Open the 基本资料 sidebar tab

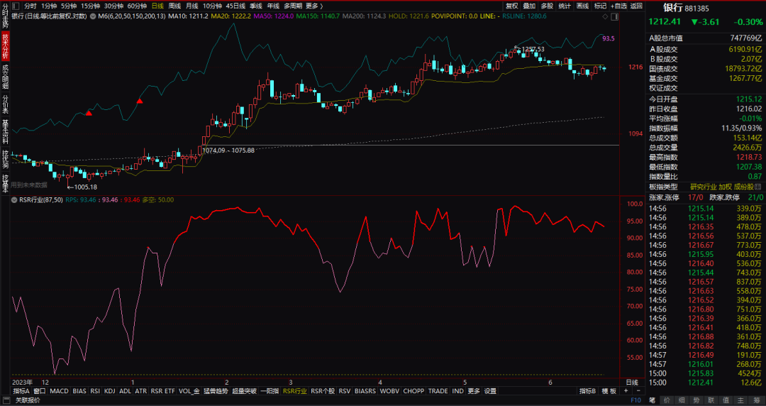6,131
